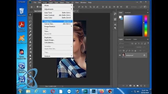Select the Lasso tool
The width and height of the screenshot is (168, 94).
tap(30, 21)
